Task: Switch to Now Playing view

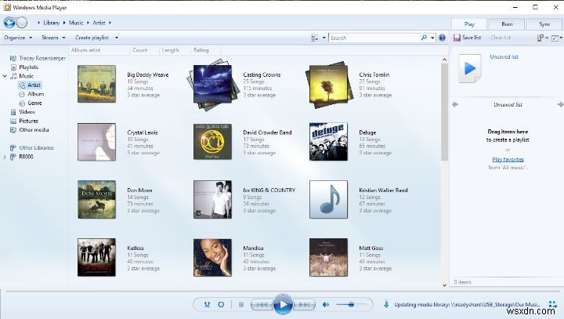Action: (553, 305)
